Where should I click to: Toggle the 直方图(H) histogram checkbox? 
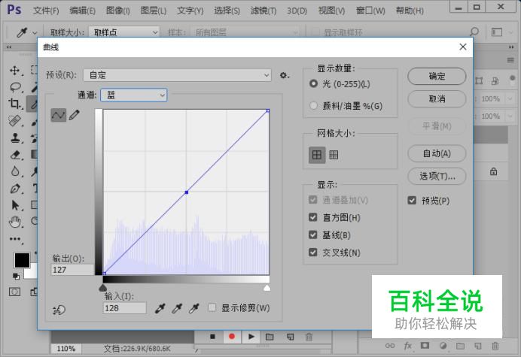point(312,217)
